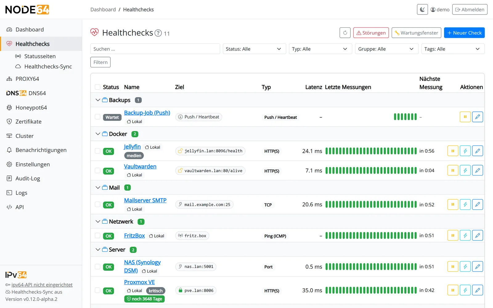Click the Neuer Check button
This screenshot has height=308, width=493.
pyautogui.click(x=464, y=33)
